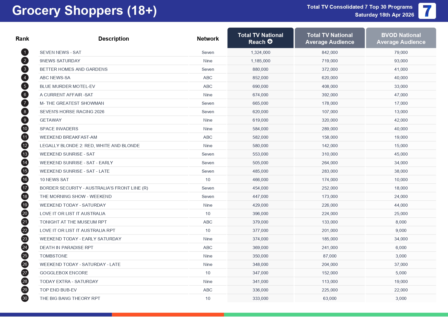Screen dimensions: 448x317
Task: Open SEVEN NEWS - SAT program row
Action: click(61, 52)
